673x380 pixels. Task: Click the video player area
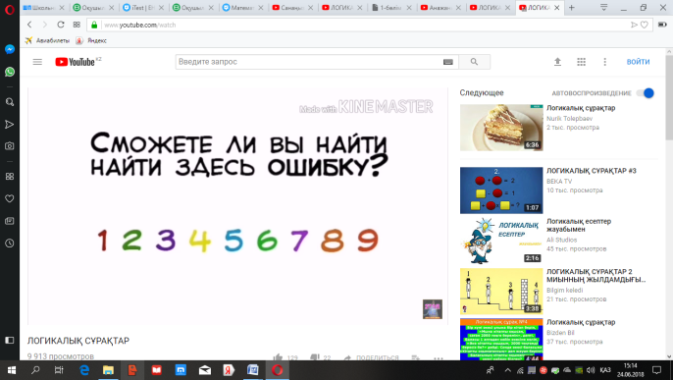click(237, 206)
